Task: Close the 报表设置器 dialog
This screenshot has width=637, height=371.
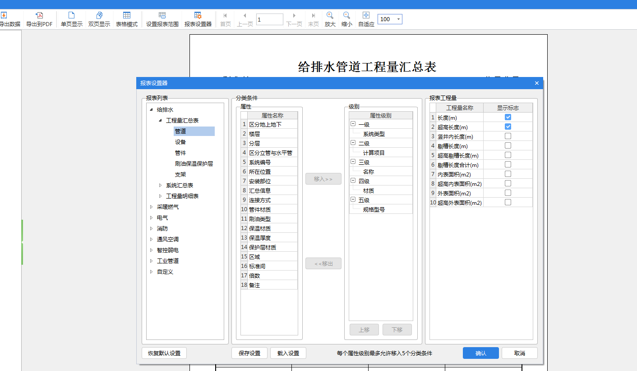Action: coord(537,83)
